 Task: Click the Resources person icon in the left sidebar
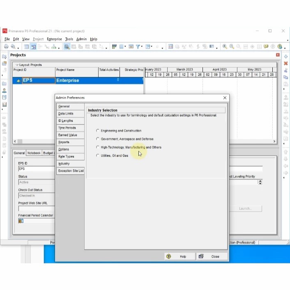coord(4,90)
